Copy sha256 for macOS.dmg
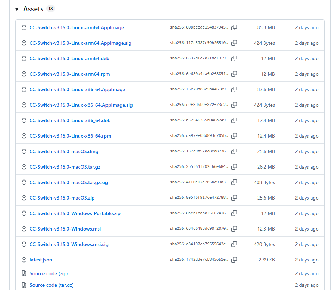Viewport: 331px width, 290px height. tap(234, 151)
